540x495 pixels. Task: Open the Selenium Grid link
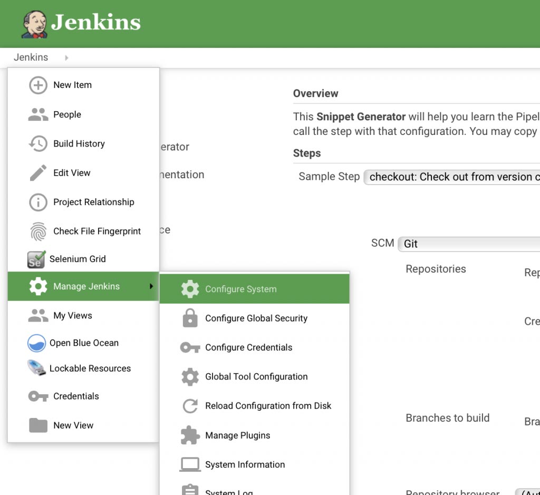click(78, 259)
